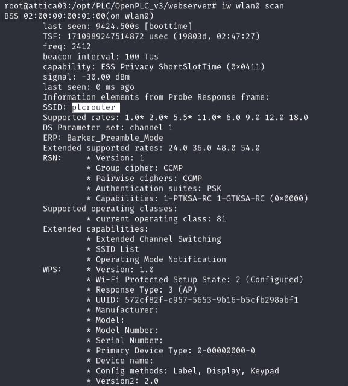Screen dimensions: 348x386
Task: Click the root@attica03 shell prompt
Action: point(110,6)
